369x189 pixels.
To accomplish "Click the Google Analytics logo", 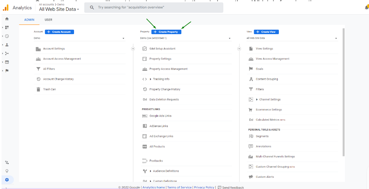I will point(5,8).
